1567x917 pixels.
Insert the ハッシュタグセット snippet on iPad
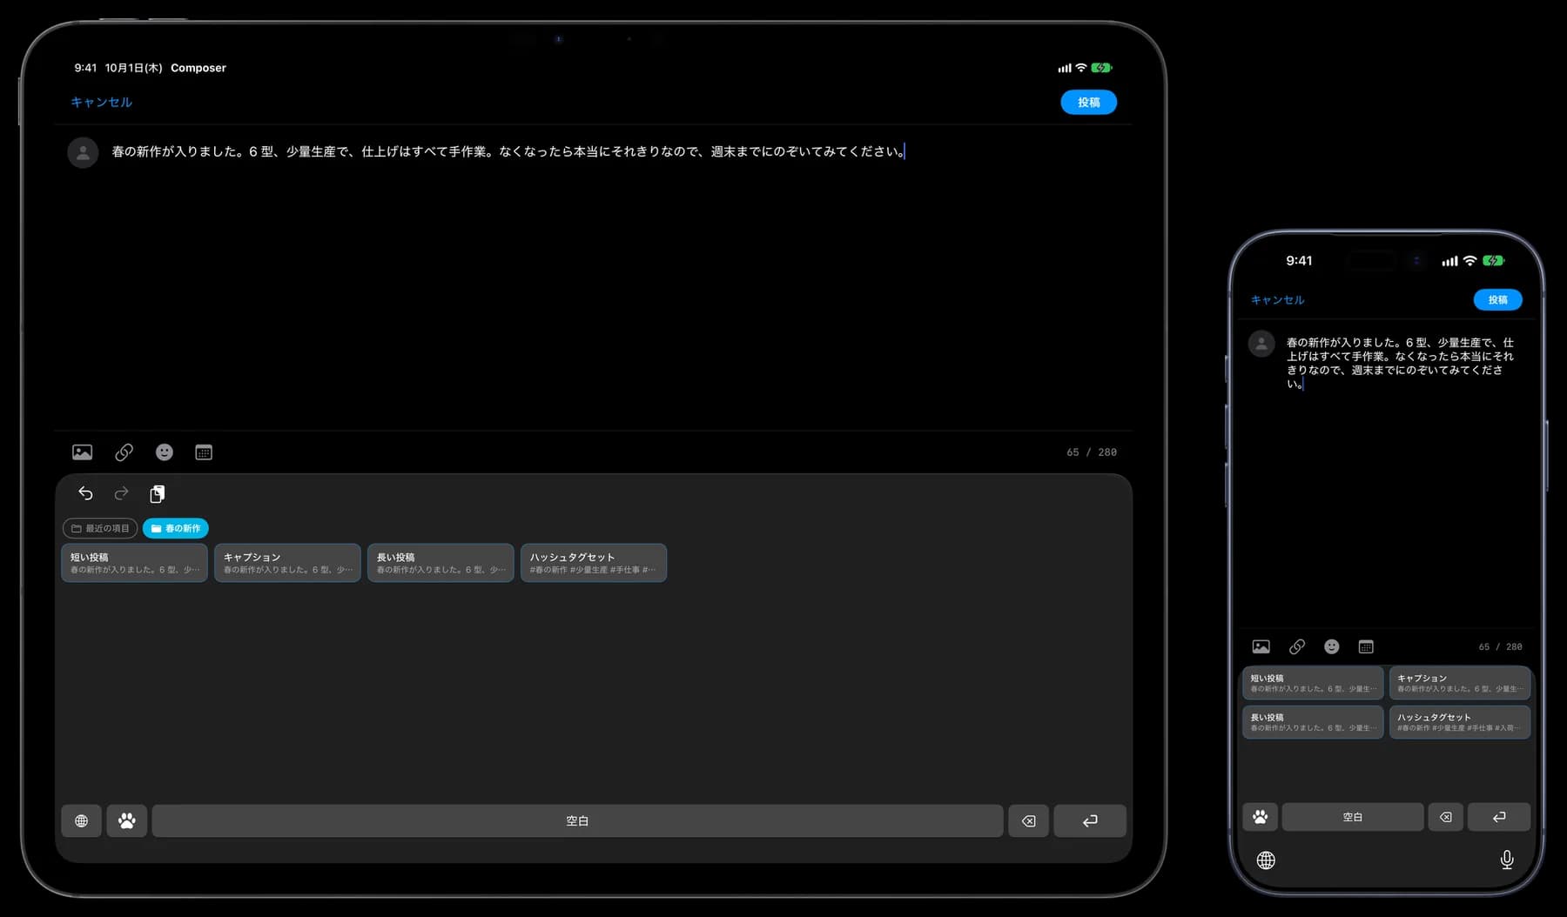[x=594, y=563]
